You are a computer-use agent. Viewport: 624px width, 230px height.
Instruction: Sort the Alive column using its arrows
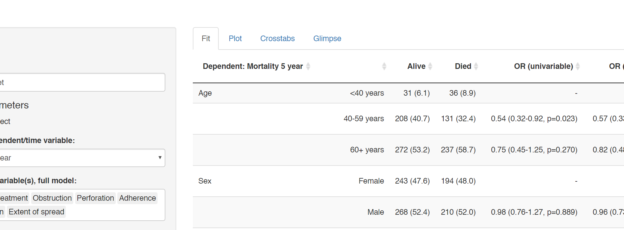(430, 66)
